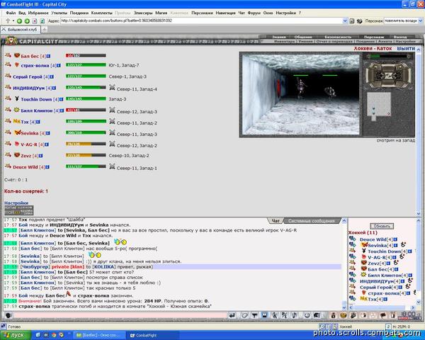Open the new tab button beside Бойцовский клуб
The height and width of the screenshot is (340, 425).
[x=44, y=29]
